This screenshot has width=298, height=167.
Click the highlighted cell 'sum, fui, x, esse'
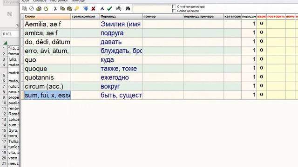click(47, 95)
